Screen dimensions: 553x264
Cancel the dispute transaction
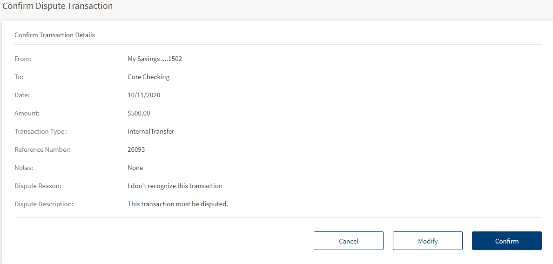[x=348, y=241]
